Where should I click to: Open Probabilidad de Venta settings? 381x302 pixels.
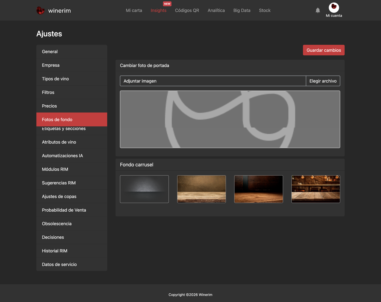coord(72,210)
